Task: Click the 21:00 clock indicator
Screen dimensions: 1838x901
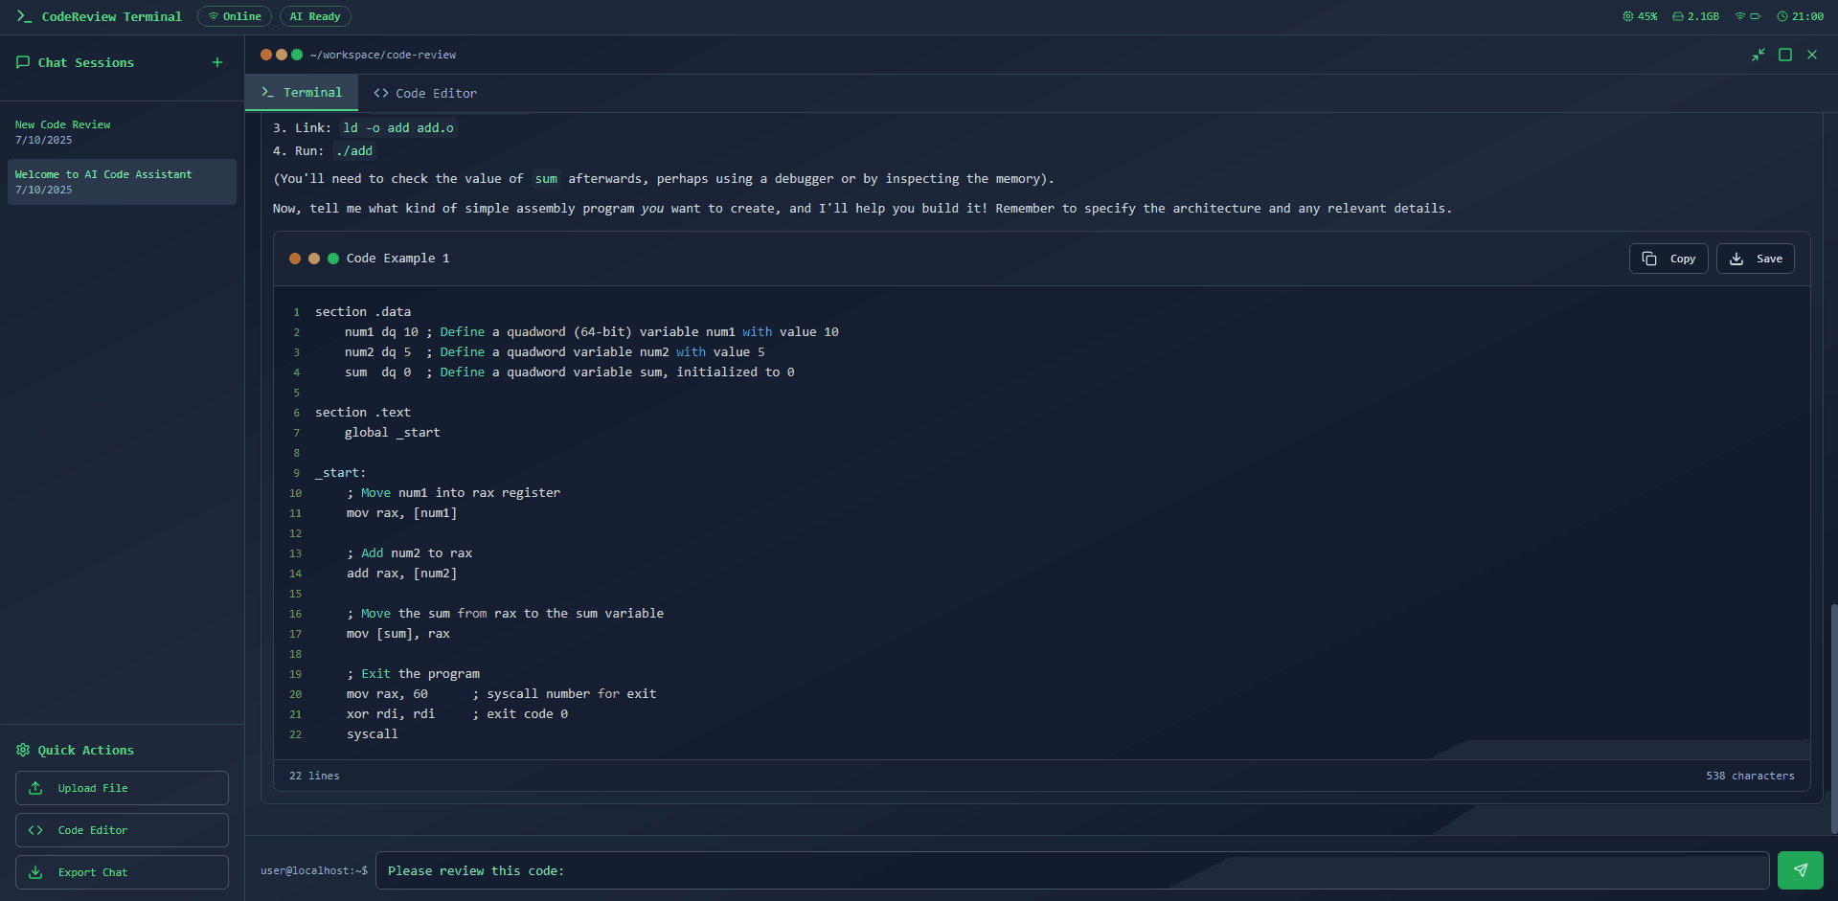Action: [1800, 16]
